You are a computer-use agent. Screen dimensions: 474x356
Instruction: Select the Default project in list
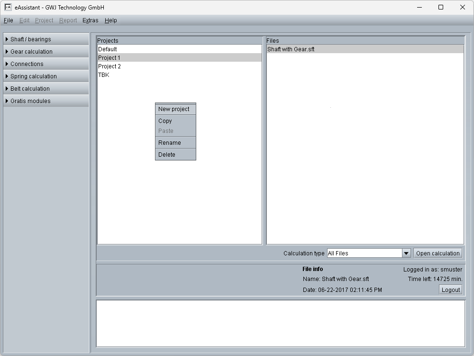click(x=108, y=49)
